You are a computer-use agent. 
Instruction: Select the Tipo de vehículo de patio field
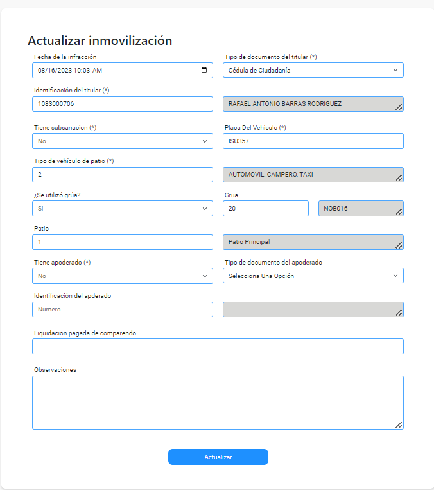click(123, 175)
